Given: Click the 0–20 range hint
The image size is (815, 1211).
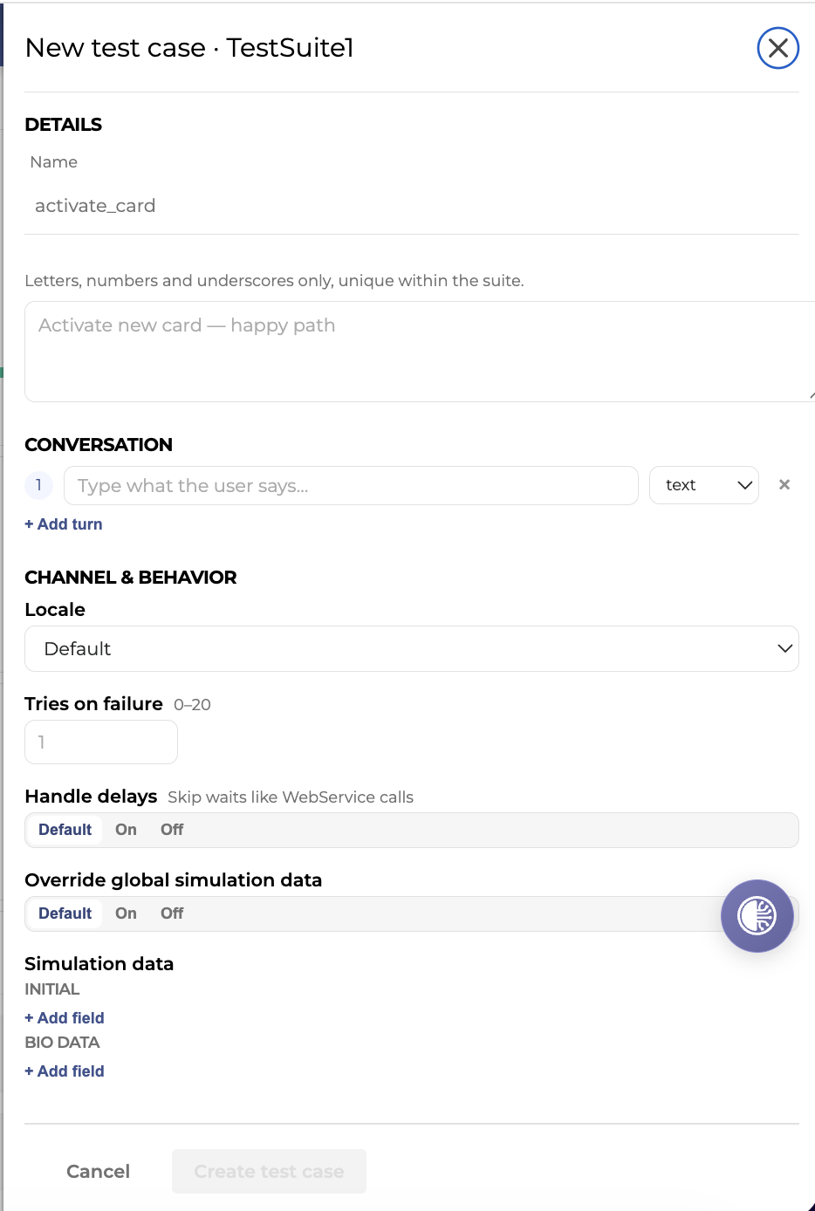Looking at the screenshot, I should (192, 705).
